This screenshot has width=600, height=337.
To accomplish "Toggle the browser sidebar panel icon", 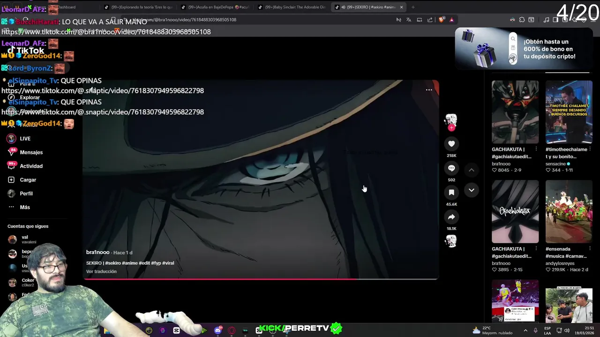I will [x=555, y=20].
